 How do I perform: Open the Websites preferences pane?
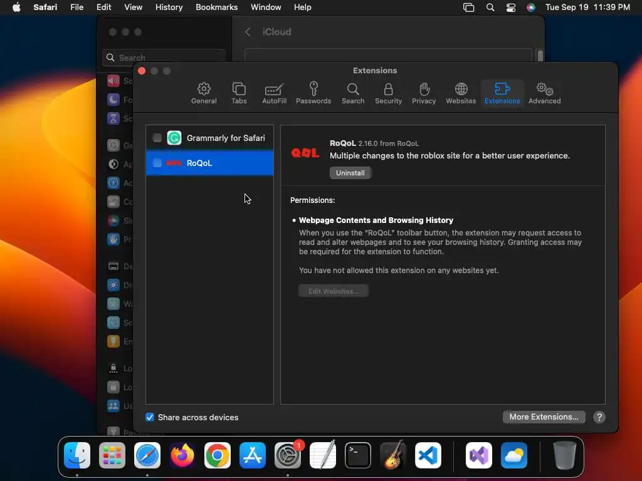click(461, 93)
